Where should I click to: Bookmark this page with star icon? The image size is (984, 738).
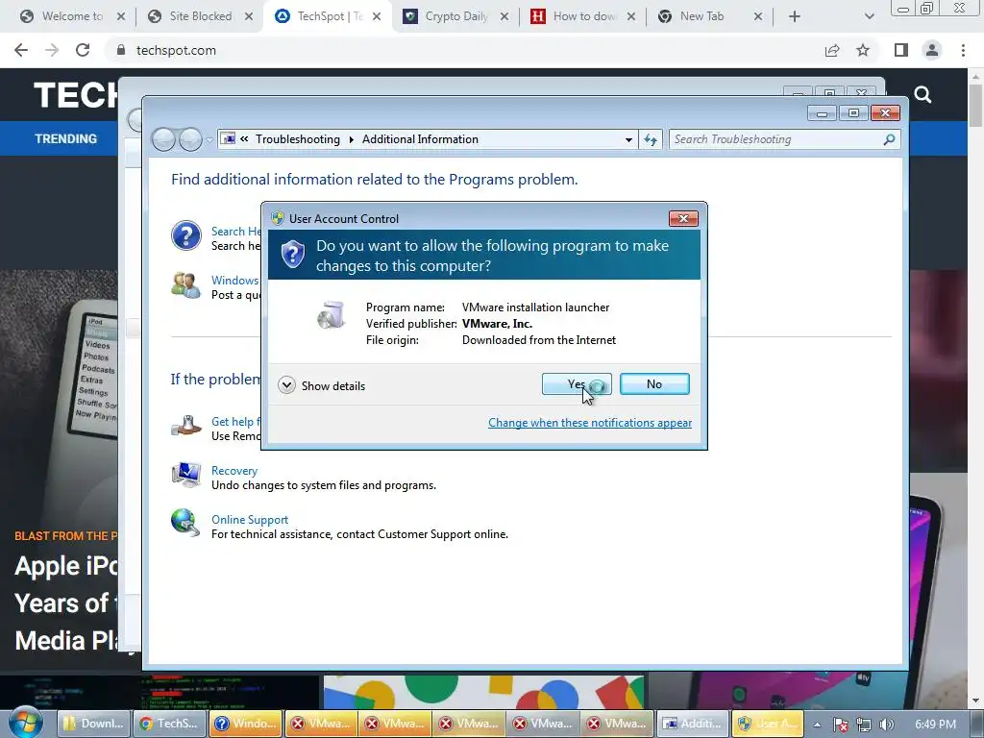[864, 50]
